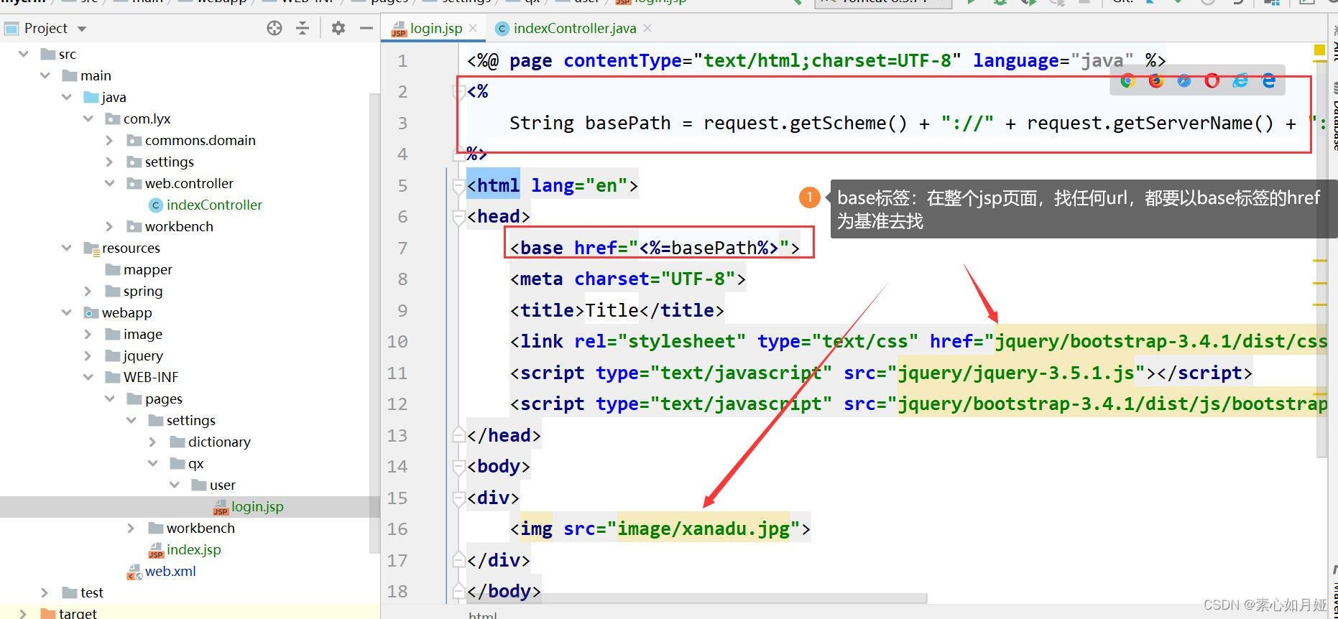1338x619 pixels.
Task: Click line number 10 in gutter
Action: [397, 341]
